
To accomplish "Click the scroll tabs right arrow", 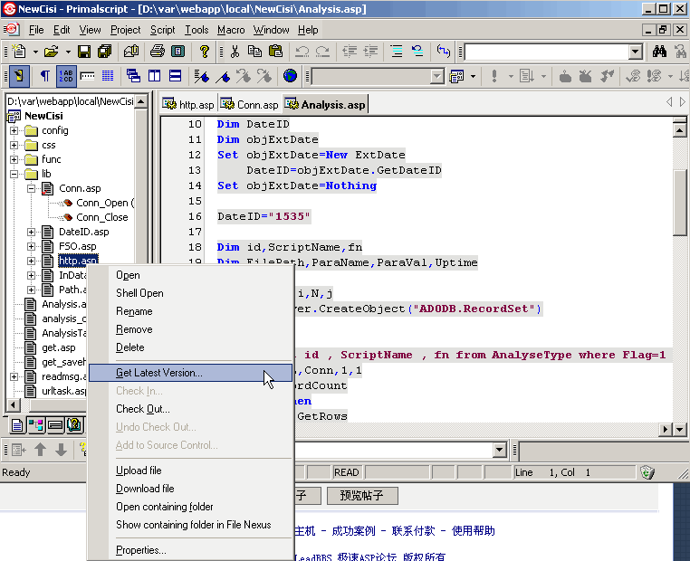I will point(682,102).
